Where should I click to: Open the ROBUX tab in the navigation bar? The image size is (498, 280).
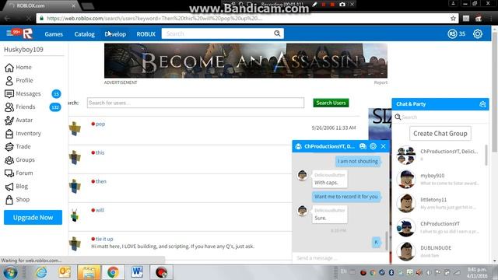click(x=146, y=34)
